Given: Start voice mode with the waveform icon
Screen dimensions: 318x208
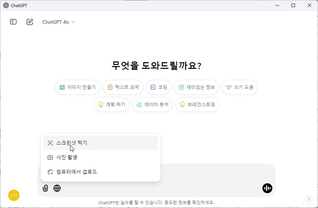Looking at the screenshot, I should [267, 188].
